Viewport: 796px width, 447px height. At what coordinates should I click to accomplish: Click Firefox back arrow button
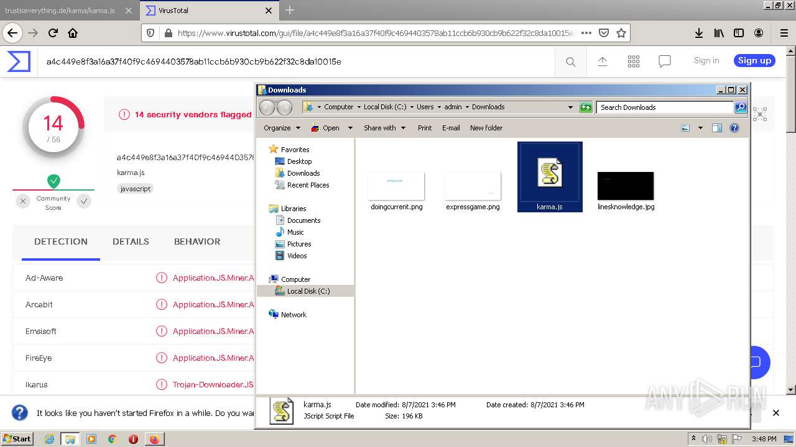[12, 33]
